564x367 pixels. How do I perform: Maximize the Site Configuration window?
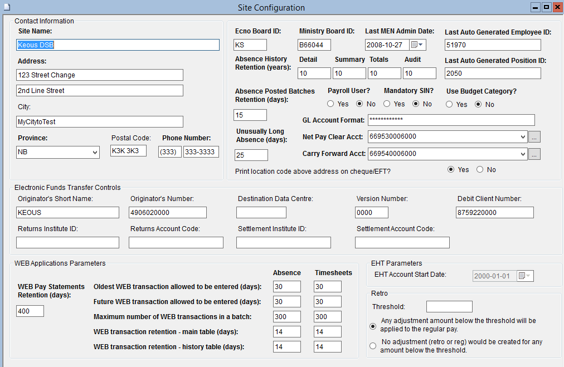click(x=546, y=7)
